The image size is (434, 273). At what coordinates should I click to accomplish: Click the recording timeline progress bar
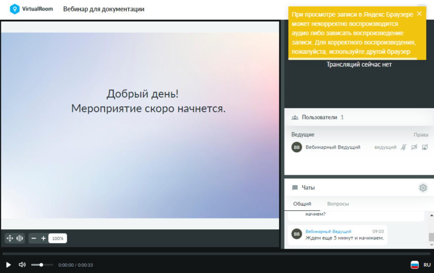coord(217,254)
